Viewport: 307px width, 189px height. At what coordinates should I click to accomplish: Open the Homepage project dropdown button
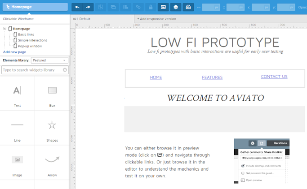[x=35, y=7]
